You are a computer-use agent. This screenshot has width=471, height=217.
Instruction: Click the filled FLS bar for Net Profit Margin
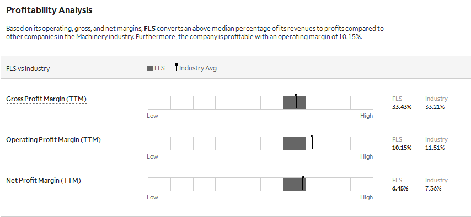(295, 185)
